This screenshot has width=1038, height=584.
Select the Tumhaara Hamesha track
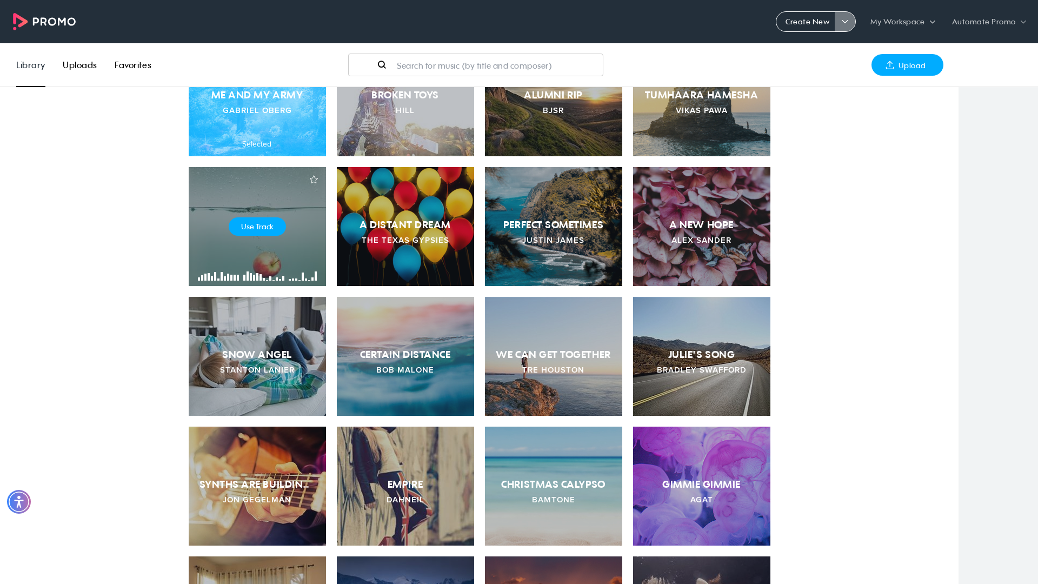pos(702,121)
